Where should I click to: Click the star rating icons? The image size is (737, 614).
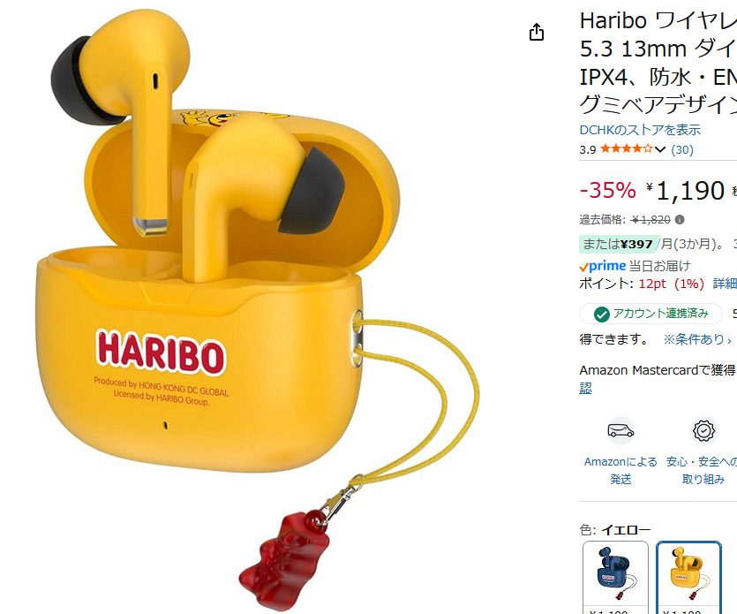(627, 149)
